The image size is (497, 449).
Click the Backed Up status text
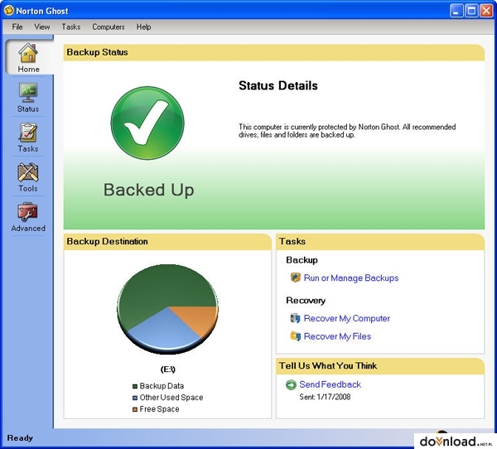coord(148,190)
